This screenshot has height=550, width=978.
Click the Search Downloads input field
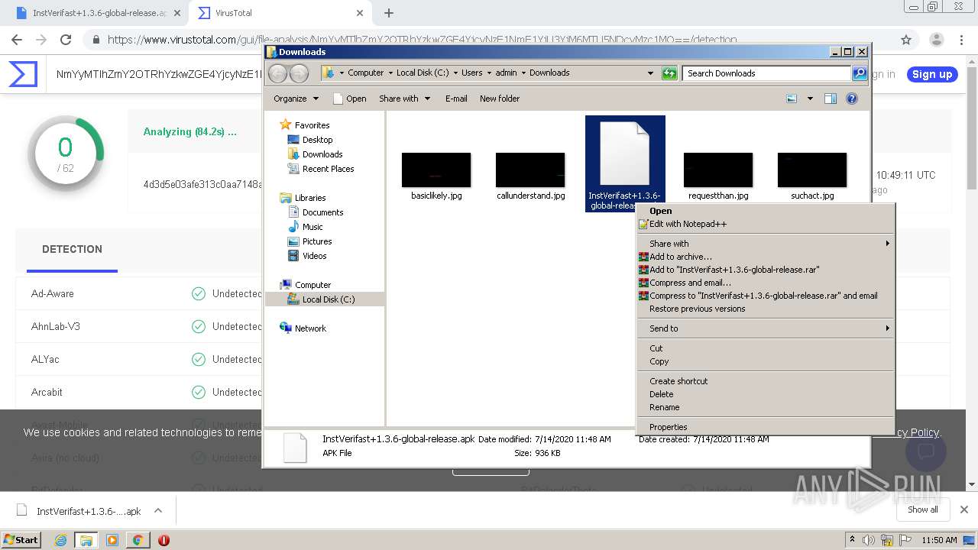tap(766, 73)
